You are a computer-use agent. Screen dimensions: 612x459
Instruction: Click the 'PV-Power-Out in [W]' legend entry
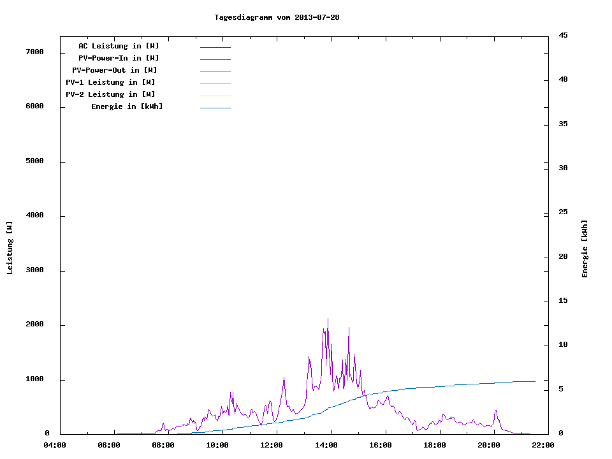pyautogui.click(x=115, y=70)
